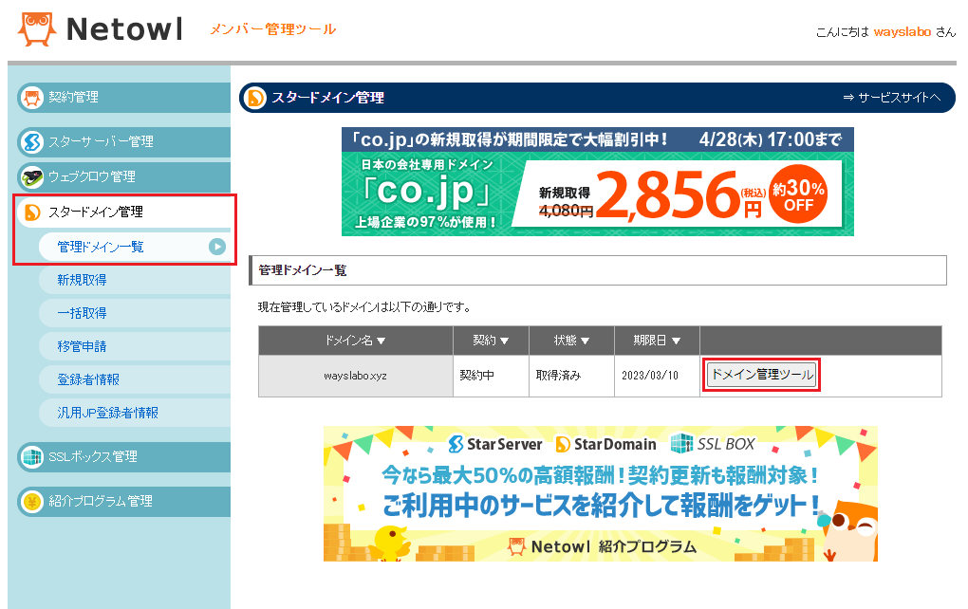Viewport: 968px width, 609px height.
Task: Open 移管申請 submenu item
Action: point(135,347)
